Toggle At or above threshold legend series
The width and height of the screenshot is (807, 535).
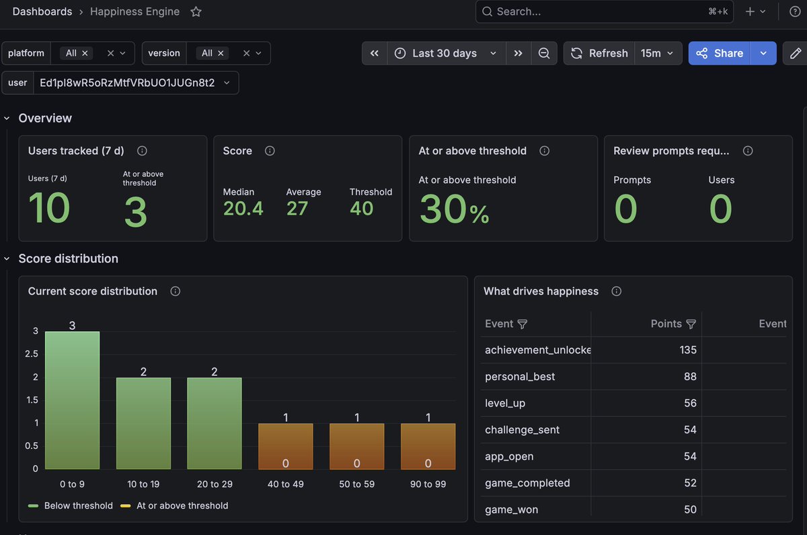pos(174,505)
